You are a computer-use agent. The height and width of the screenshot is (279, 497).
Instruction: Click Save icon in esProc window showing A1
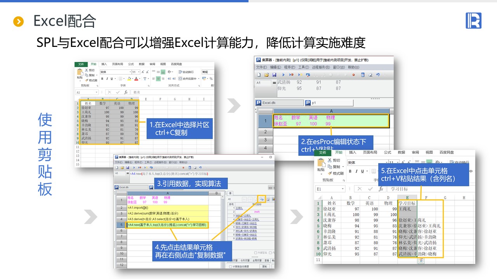pos(274,75)
